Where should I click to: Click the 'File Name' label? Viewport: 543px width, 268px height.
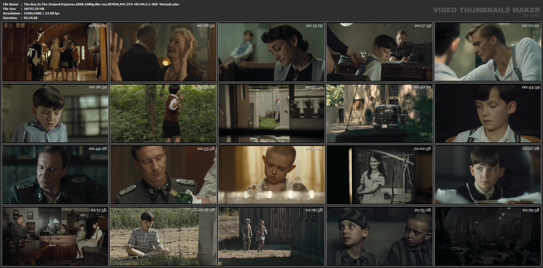coord(11,4)
